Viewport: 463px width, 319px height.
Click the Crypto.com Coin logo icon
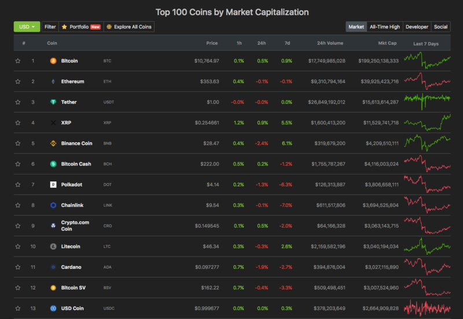click(x=53, y=226)
